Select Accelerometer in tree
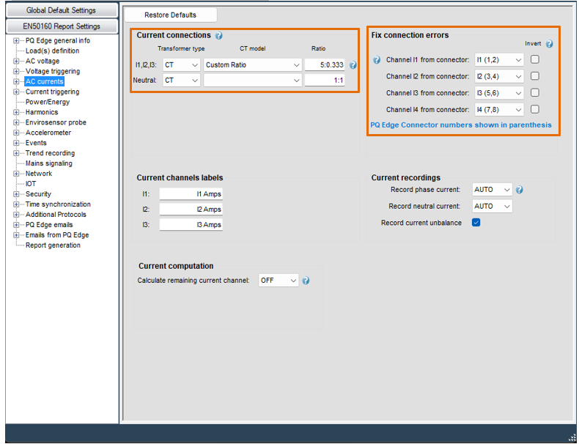 [x=48, y=133]
